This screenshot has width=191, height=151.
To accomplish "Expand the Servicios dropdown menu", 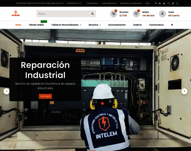I will pos(94,25).
